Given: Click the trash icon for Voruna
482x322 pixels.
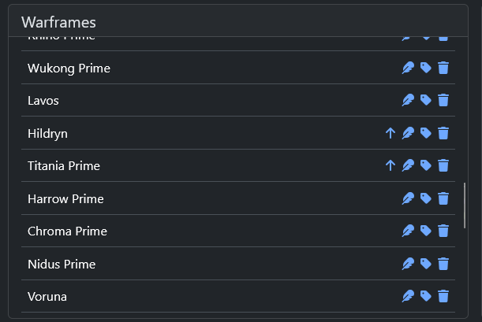Looking at the screenshot, I should 443,296.
